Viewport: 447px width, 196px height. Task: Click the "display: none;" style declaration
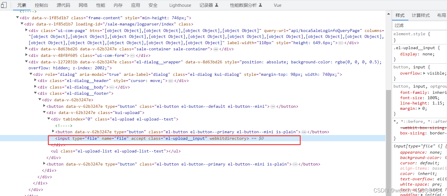click(x=417, y=54)
